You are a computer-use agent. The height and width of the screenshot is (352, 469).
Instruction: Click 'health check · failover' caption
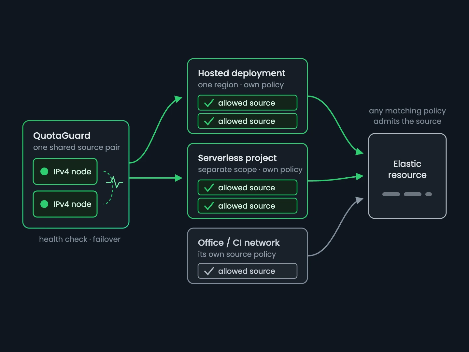80,239
